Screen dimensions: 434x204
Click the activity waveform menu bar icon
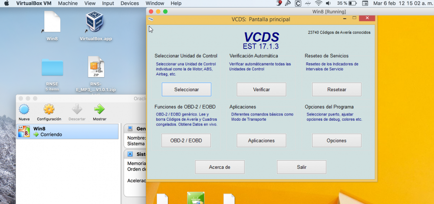[x=308, y=3]
